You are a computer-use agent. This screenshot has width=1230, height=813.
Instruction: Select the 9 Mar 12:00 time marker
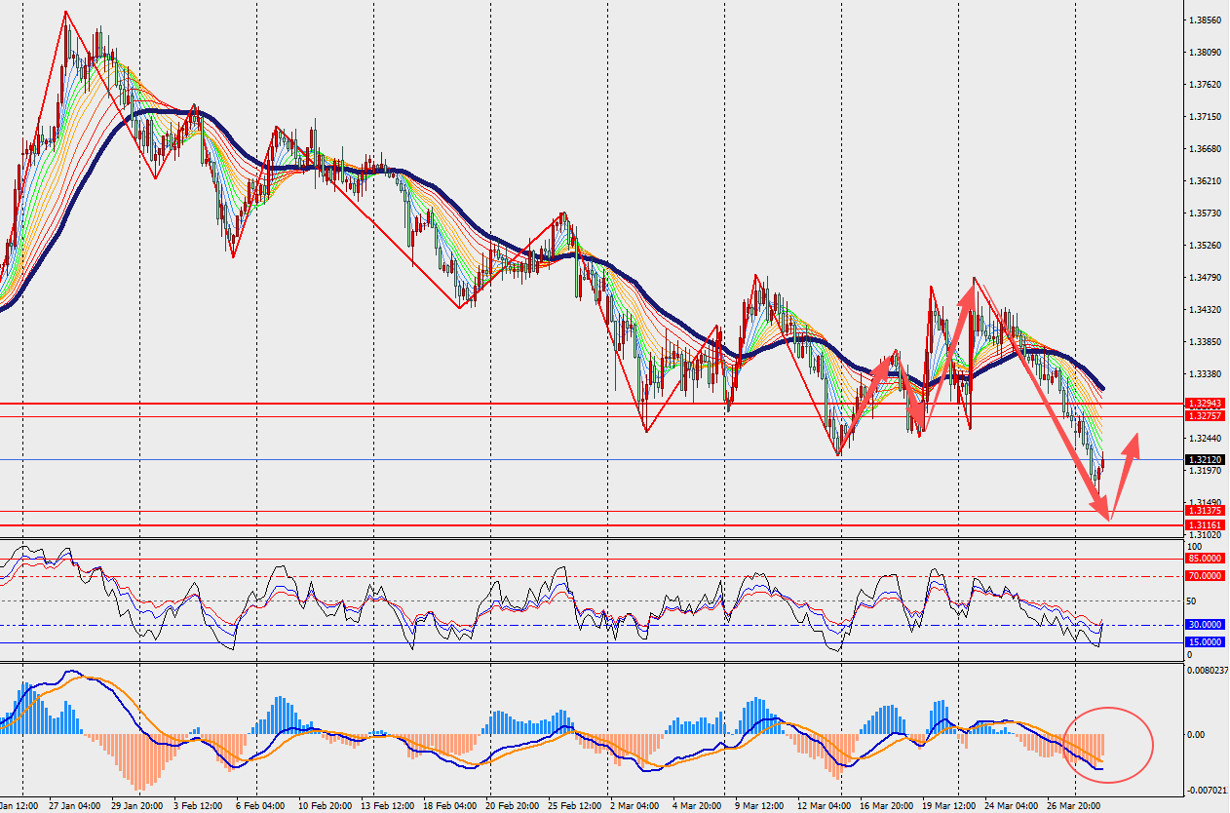coord(757,806)
